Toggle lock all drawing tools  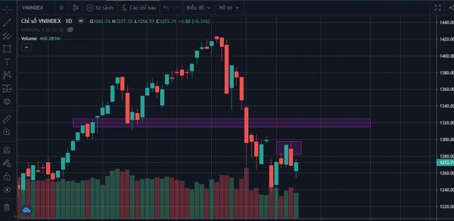[x=7, y=176]
